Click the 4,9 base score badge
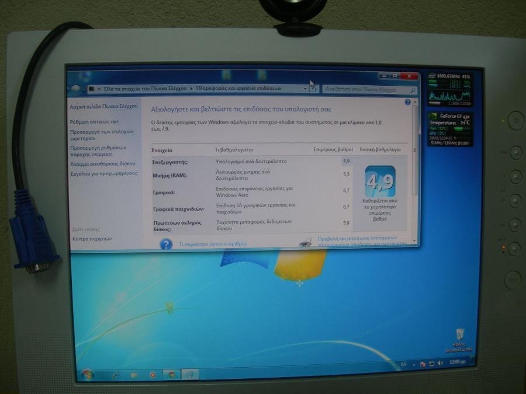Viewport: 526px width, 394px height. click(380, 182)
